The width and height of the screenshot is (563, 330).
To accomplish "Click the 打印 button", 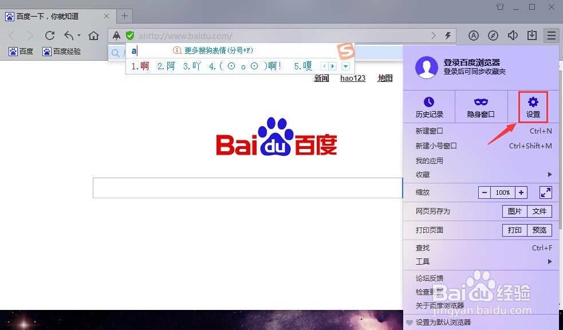I will click(514, 230).
